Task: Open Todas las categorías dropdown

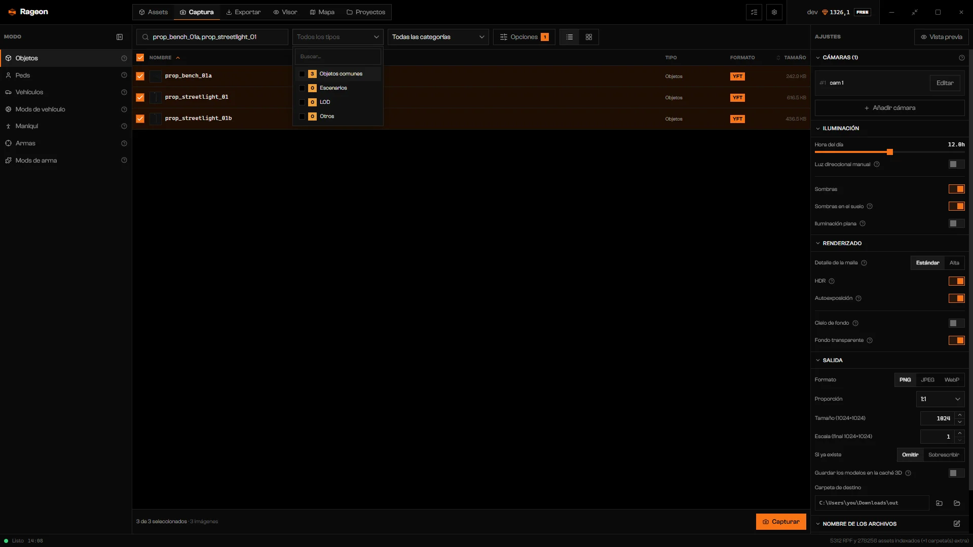Action: click(x=438, y=37)
